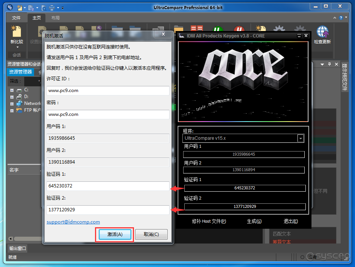Collapse the ribbon with the up chevron
Screen dimensions: 355x267
(335, 18)
